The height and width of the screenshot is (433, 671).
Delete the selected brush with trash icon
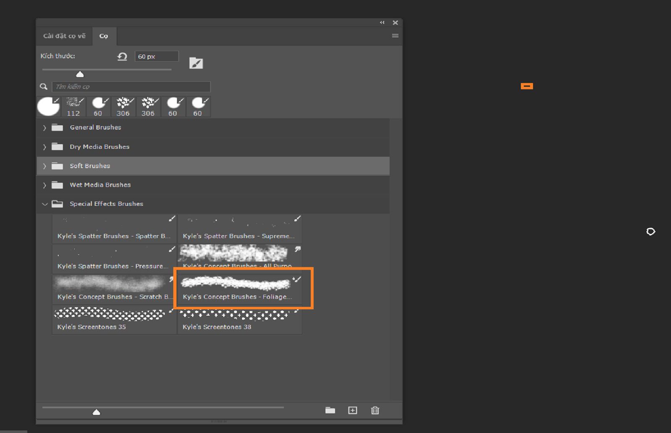tap(375, 410)
